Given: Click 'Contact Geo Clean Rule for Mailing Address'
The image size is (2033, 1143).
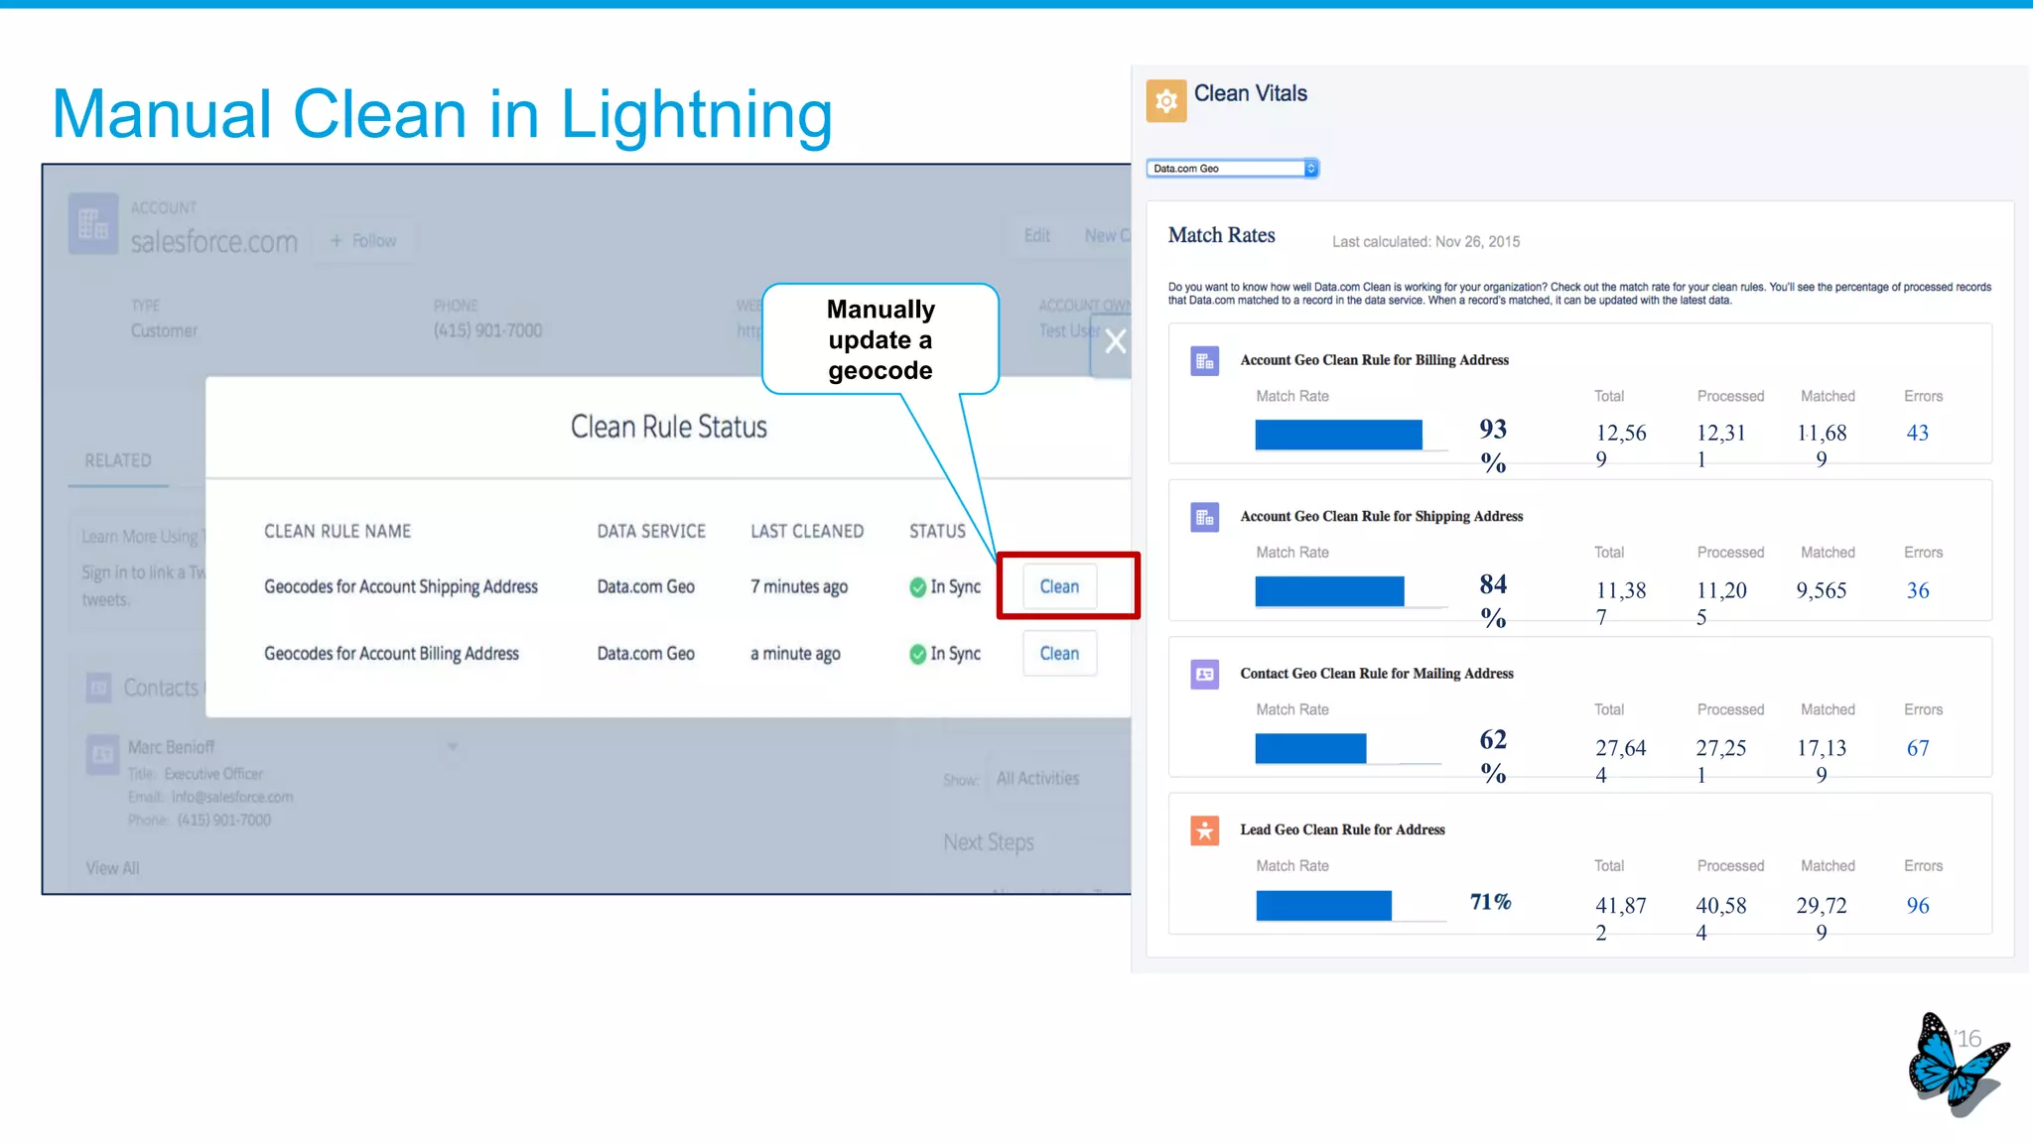Looking at the screenshot, I should [x=1376, y=674].
